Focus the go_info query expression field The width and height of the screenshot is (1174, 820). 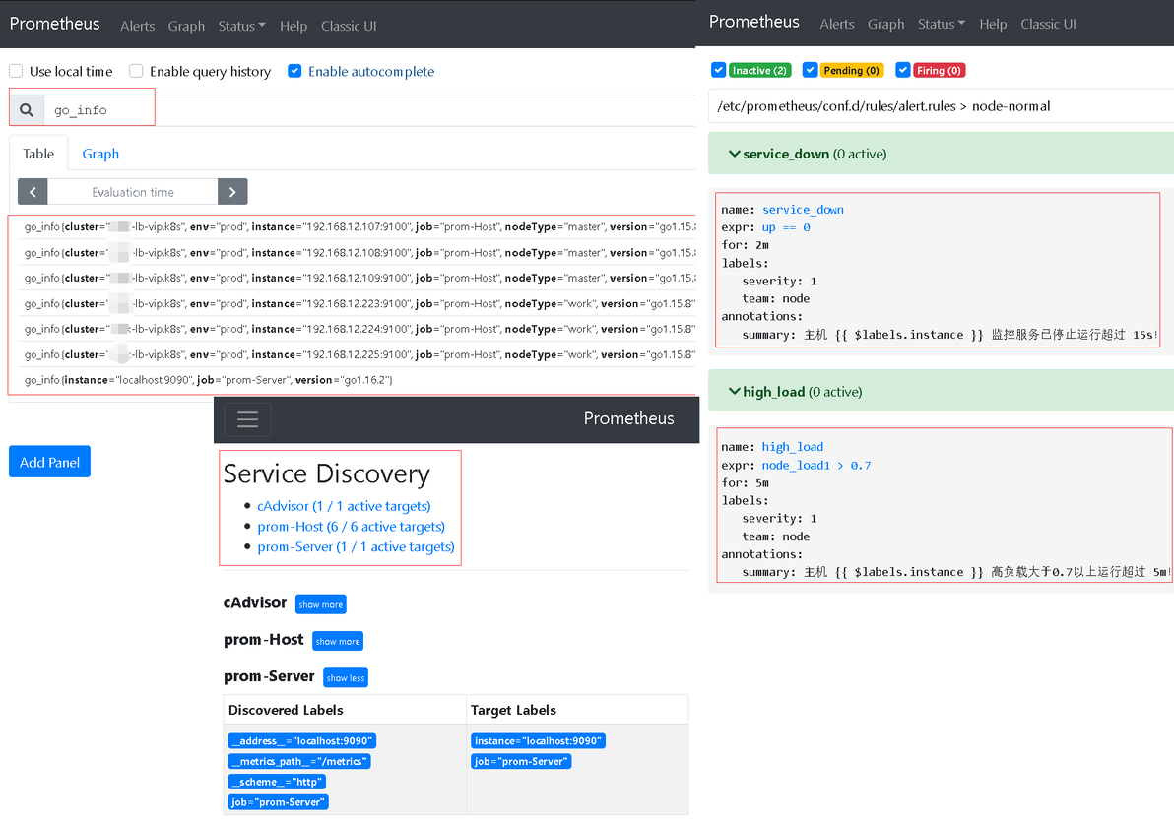[370, 110]
